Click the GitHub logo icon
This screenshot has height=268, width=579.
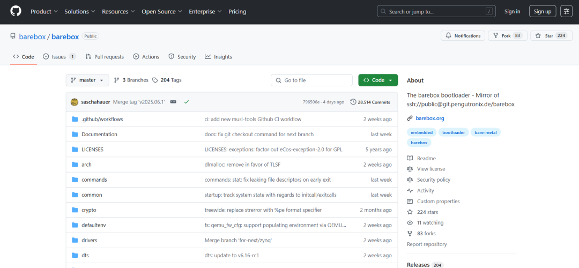coord(16,11)
